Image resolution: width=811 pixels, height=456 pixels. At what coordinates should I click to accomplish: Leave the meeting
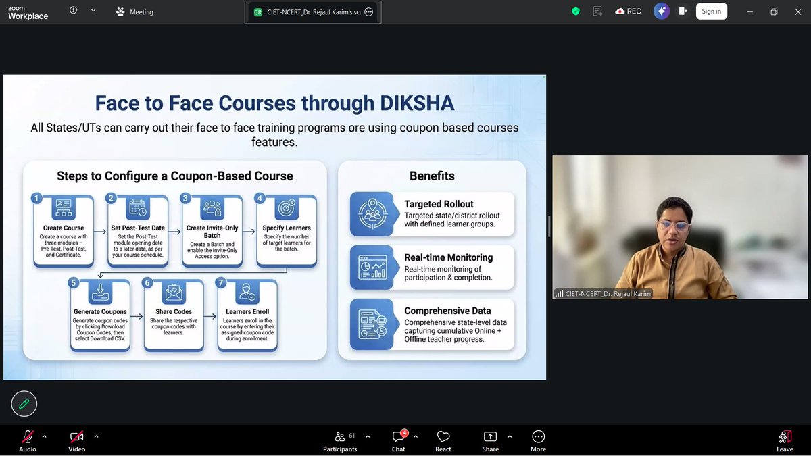(785, 440)
